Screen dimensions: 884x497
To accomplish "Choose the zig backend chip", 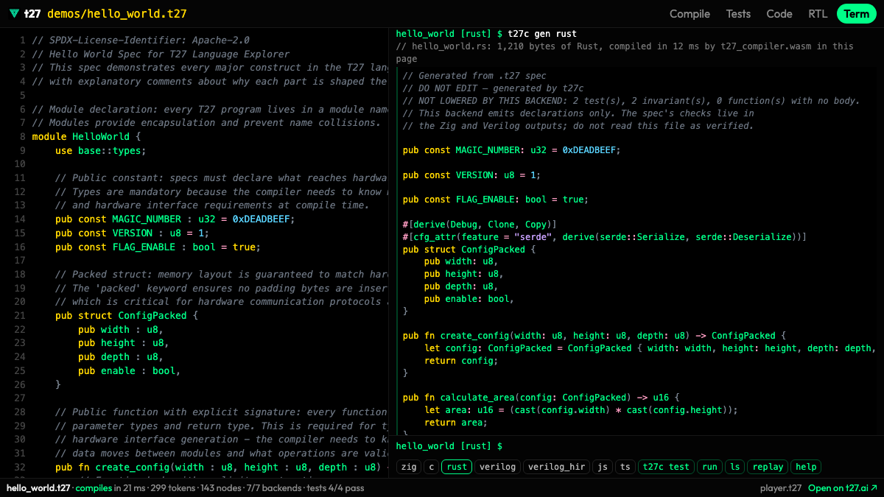I will coord(409,467).
